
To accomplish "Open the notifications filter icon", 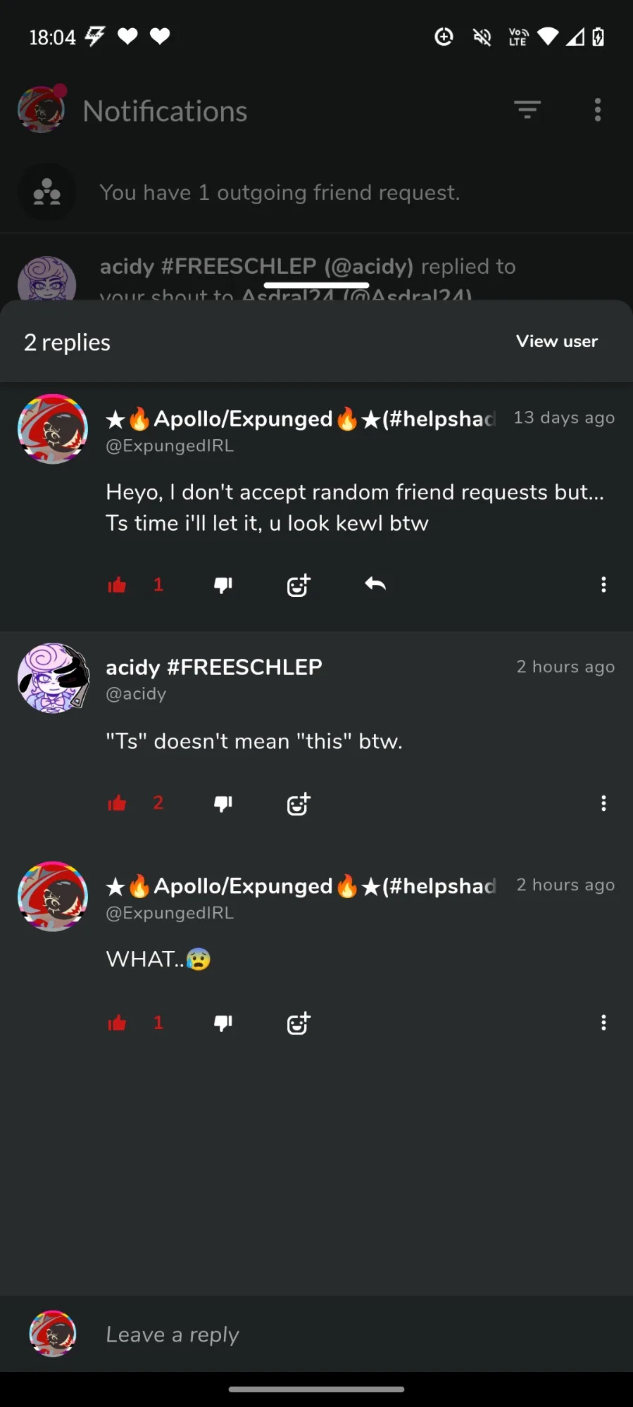I will tap(527, 110).
